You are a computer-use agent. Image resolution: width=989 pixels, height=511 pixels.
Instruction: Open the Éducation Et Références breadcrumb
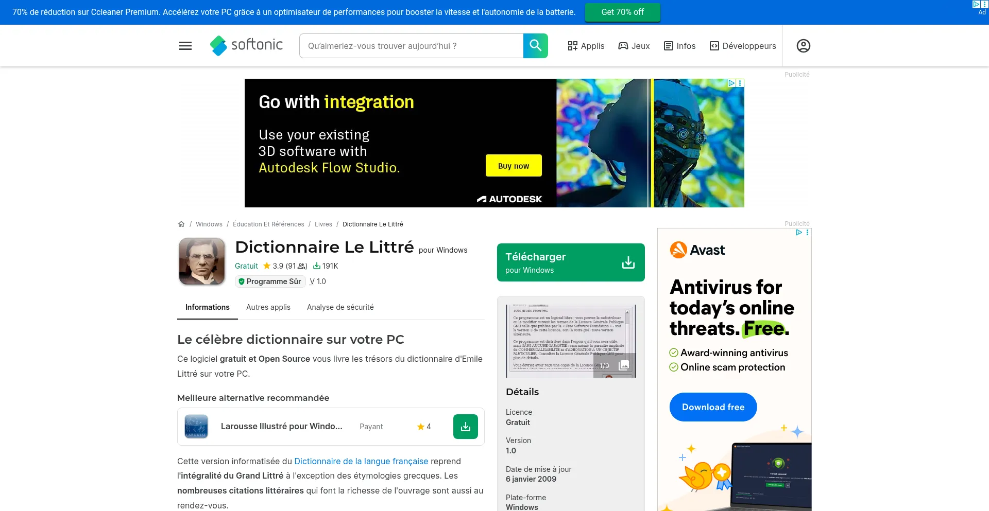(x=268, y=224)
